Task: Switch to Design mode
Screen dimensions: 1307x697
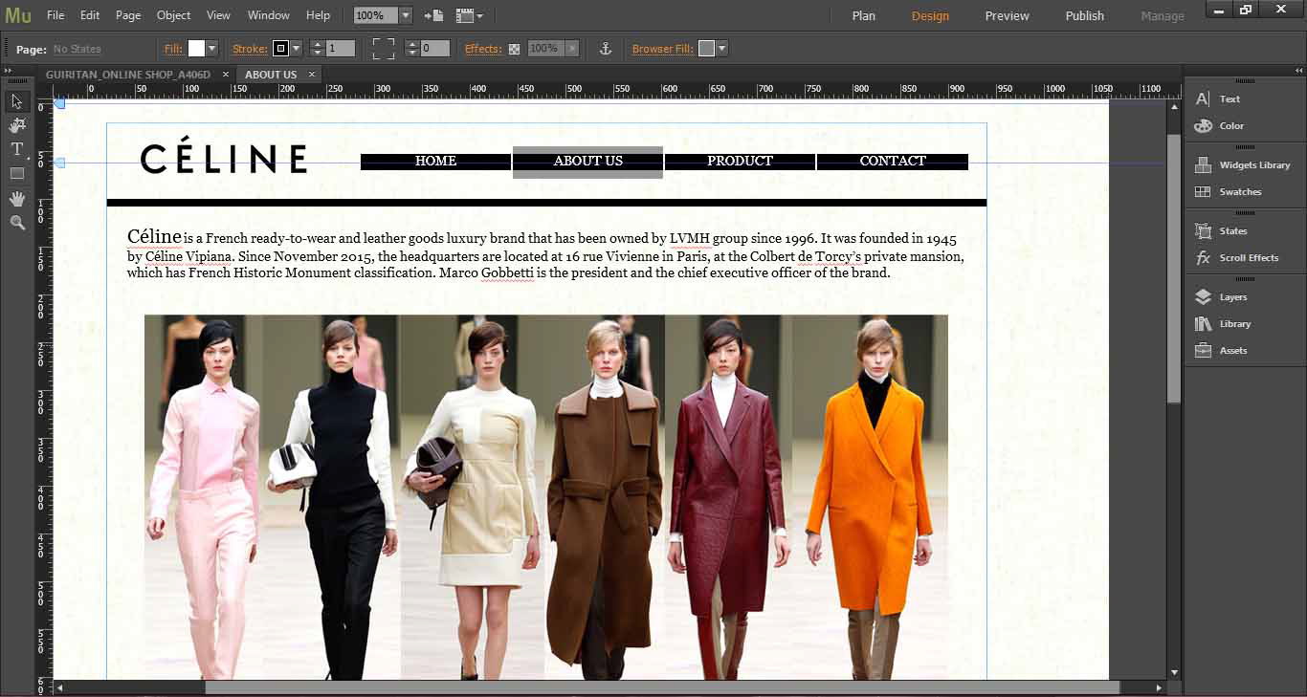Action: click(930, 15)
